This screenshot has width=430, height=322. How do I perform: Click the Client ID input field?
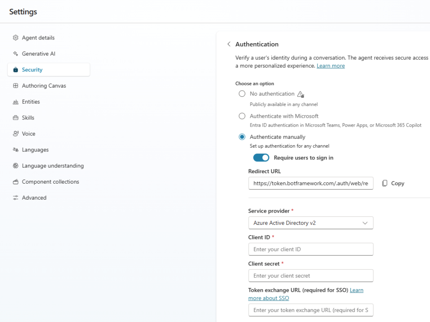(310, 249)
